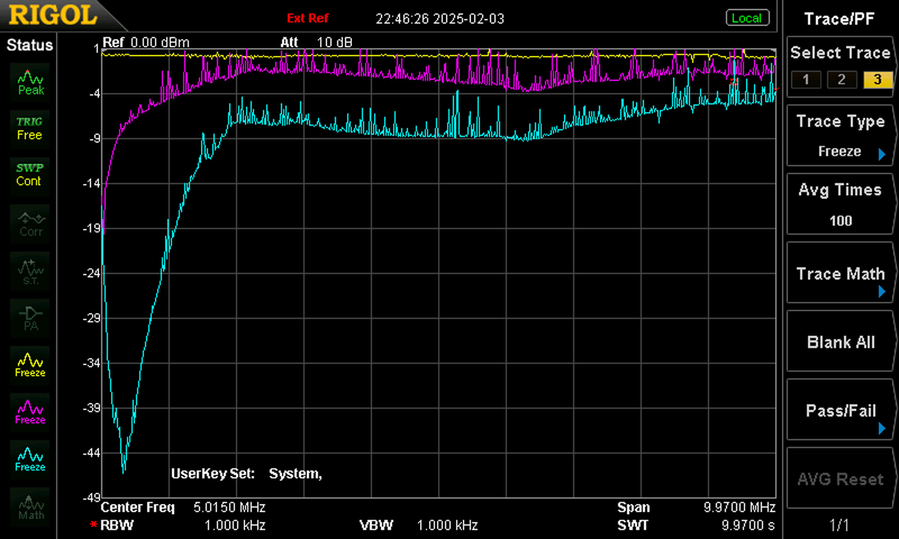Click the yellow trace Freeze icon

[30, 365]
